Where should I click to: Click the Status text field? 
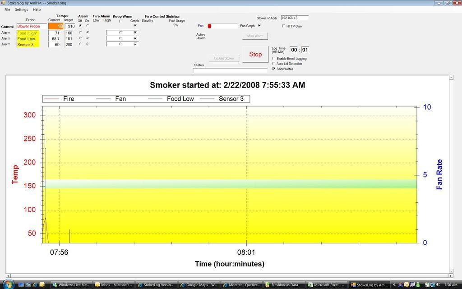[230, 70]
